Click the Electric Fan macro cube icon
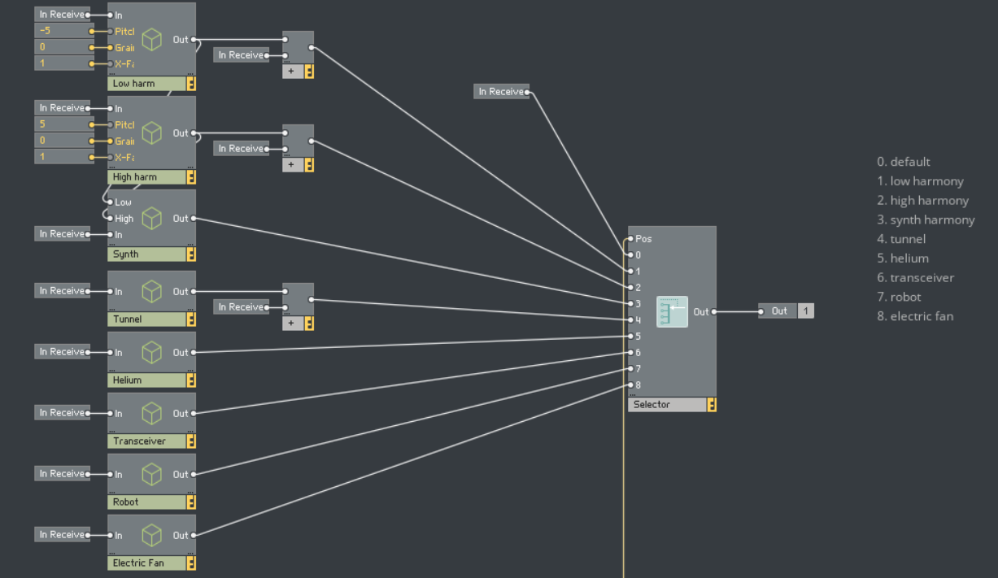 pyautogui.click(x=152, y=535)
